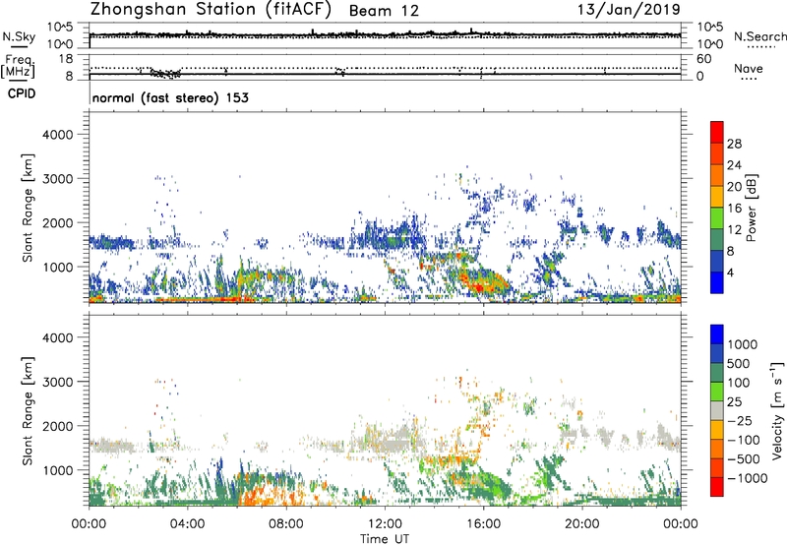787x545 pixels.
Task: Click the "N.Sky" legend label
Action: 19,36
